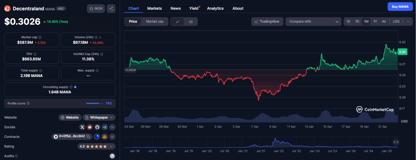This screenshot has height=160, width=416.
Task: Click the 0.30 current price label on axis
Action: 402,52
